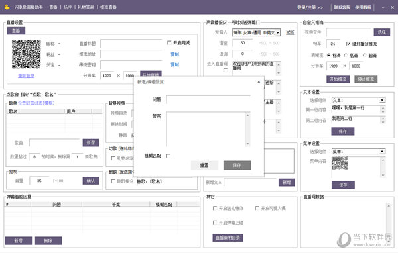This screenshot has height=253, width=398.
Task: Click the 重新登录 link under the QR code
Action: point(26,76)
